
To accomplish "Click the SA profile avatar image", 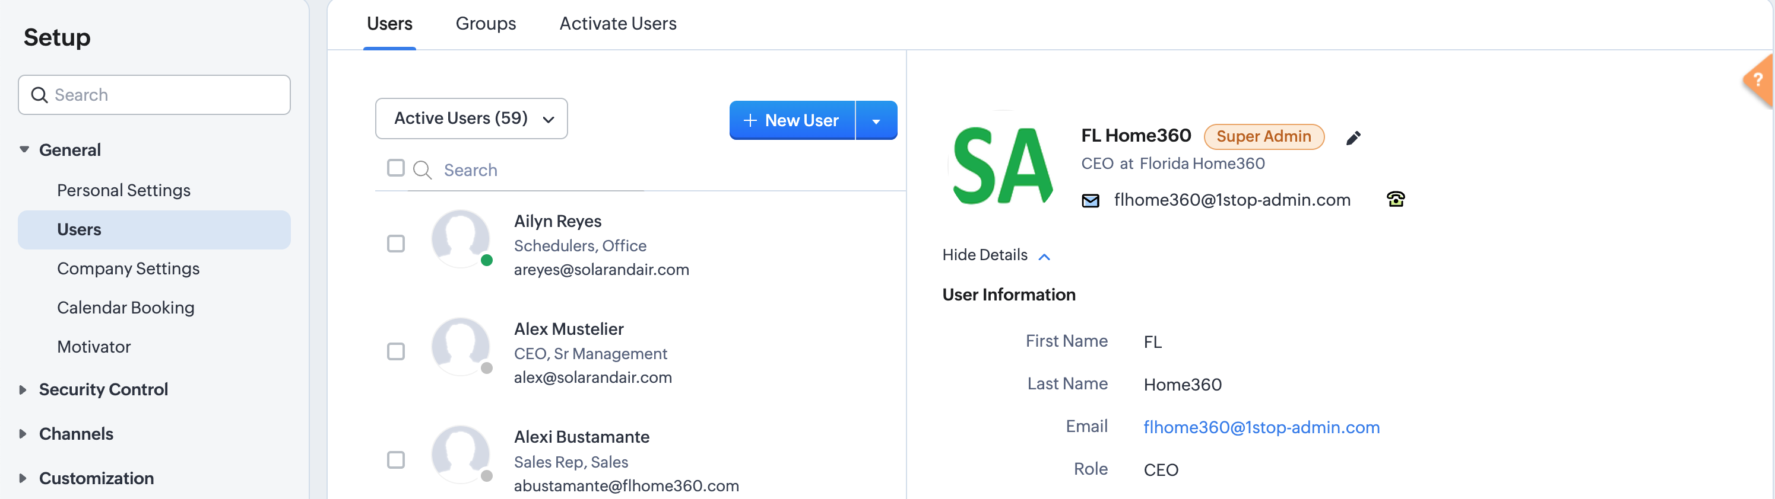I will 1003,167.
